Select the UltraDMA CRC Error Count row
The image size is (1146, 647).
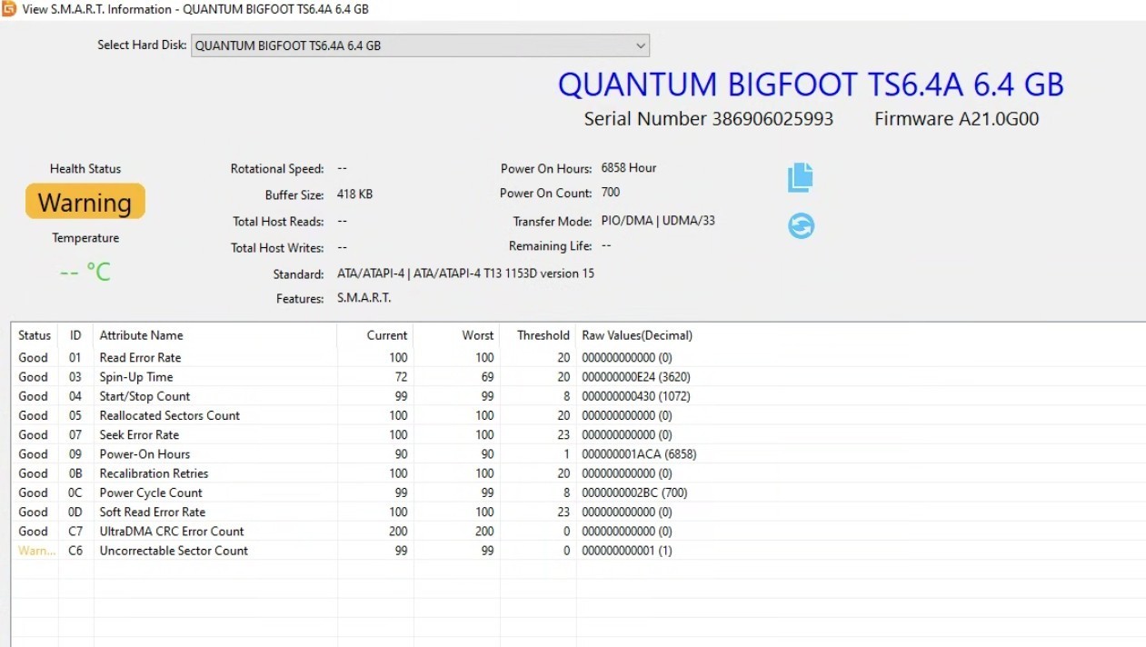578,532
